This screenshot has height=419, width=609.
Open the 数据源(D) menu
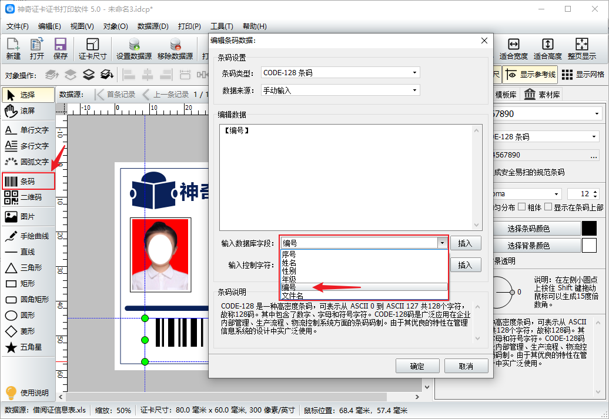[x=153, y=26]
